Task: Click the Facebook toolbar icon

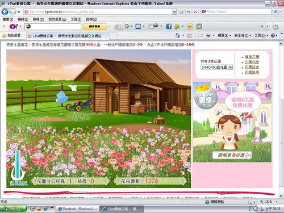Action: click(169, 26)
